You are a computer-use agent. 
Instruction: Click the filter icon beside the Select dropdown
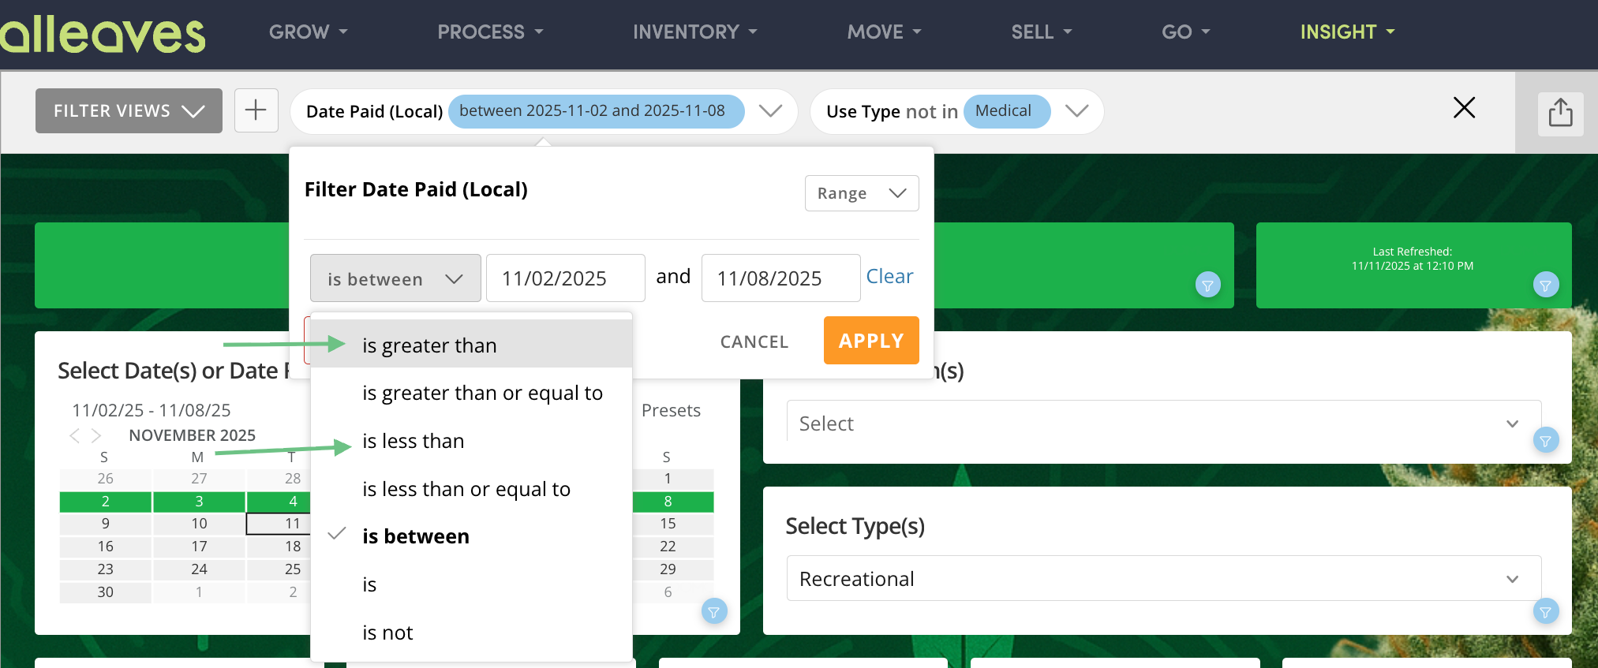tap(1545, 440)
